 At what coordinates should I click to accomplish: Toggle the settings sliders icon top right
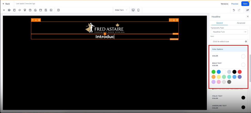point(248,10)
